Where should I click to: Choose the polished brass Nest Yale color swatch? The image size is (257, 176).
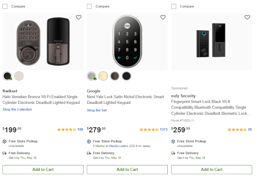coord(103,76)
